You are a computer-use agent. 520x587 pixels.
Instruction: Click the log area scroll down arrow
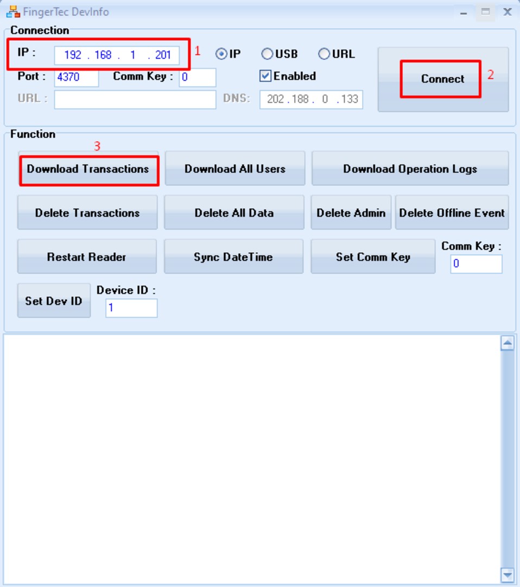(508, 574)
